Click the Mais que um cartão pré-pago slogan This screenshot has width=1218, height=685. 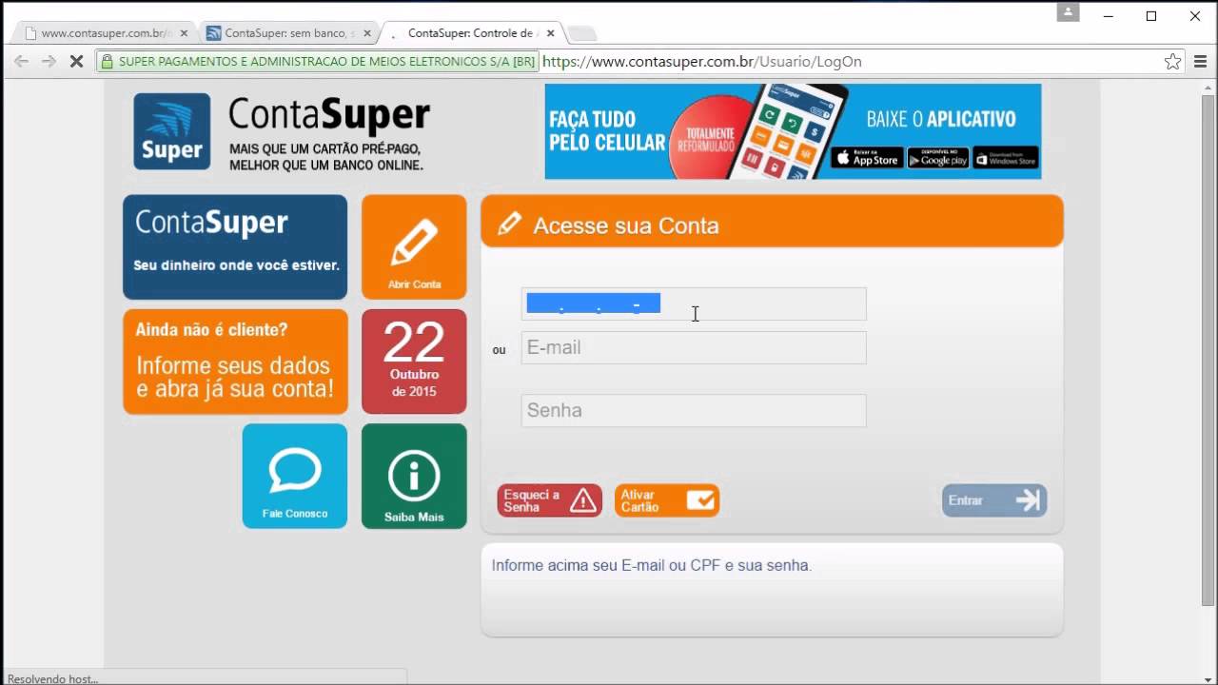coord(325,157)
